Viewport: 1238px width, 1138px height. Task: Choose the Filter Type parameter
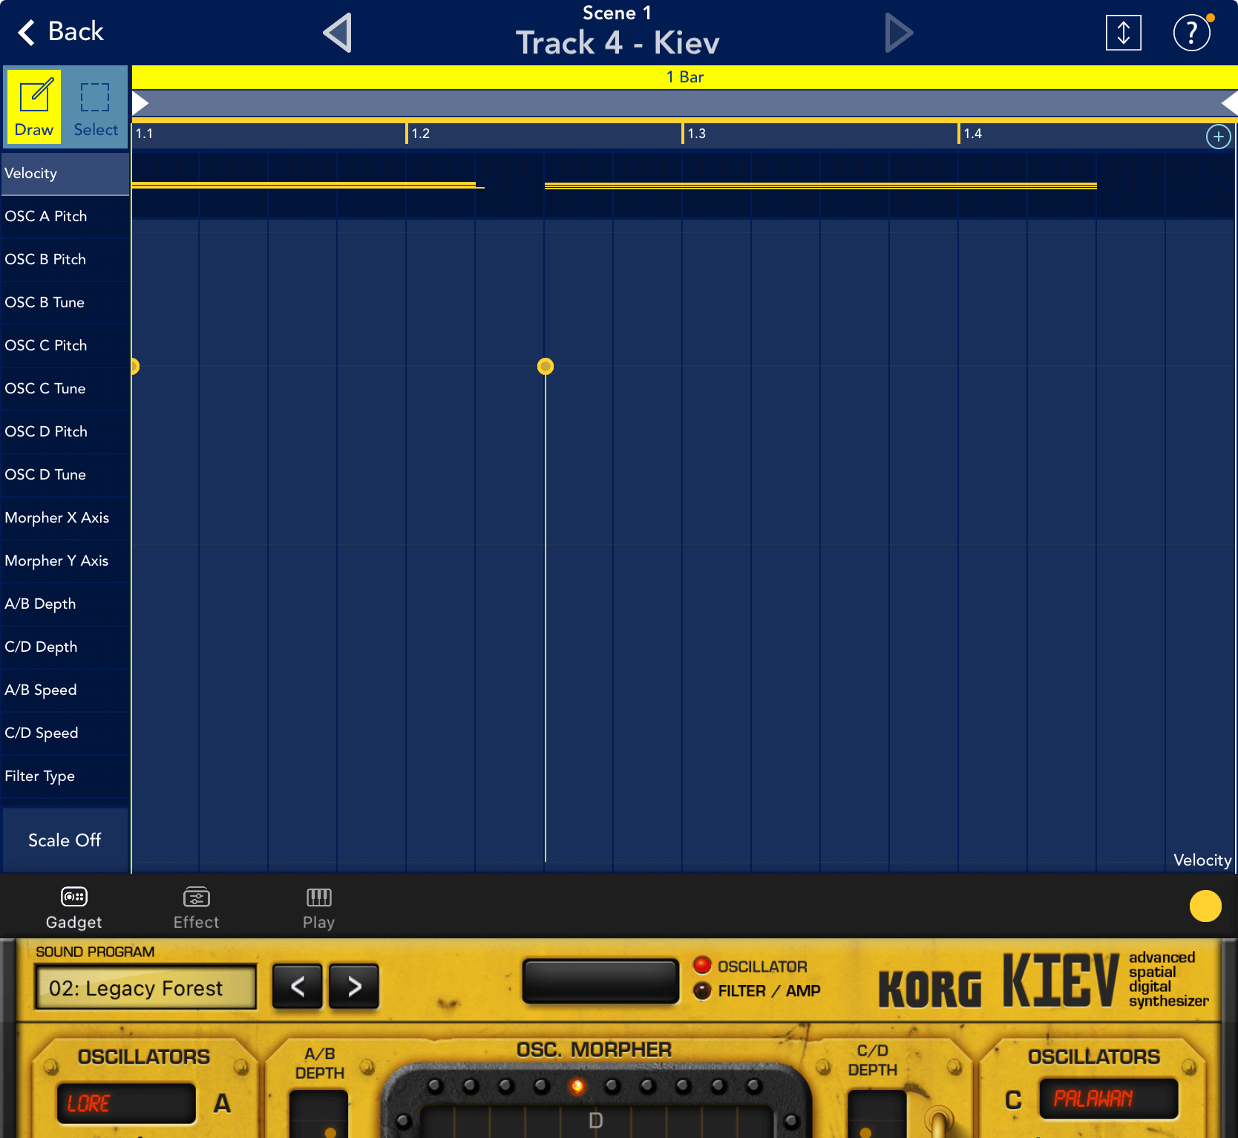[x=65, y=776]
